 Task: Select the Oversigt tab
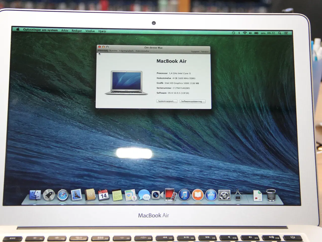pyautogui.click(x=103, y=50)
